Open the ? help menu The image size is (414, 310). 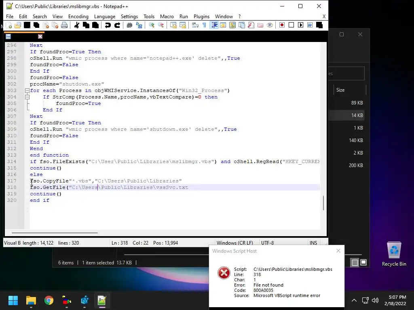point(239,16)
